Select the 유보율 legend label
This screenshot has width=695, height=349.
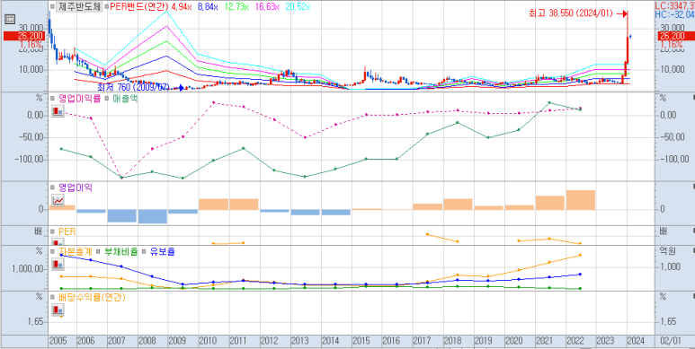pos(162,252)
